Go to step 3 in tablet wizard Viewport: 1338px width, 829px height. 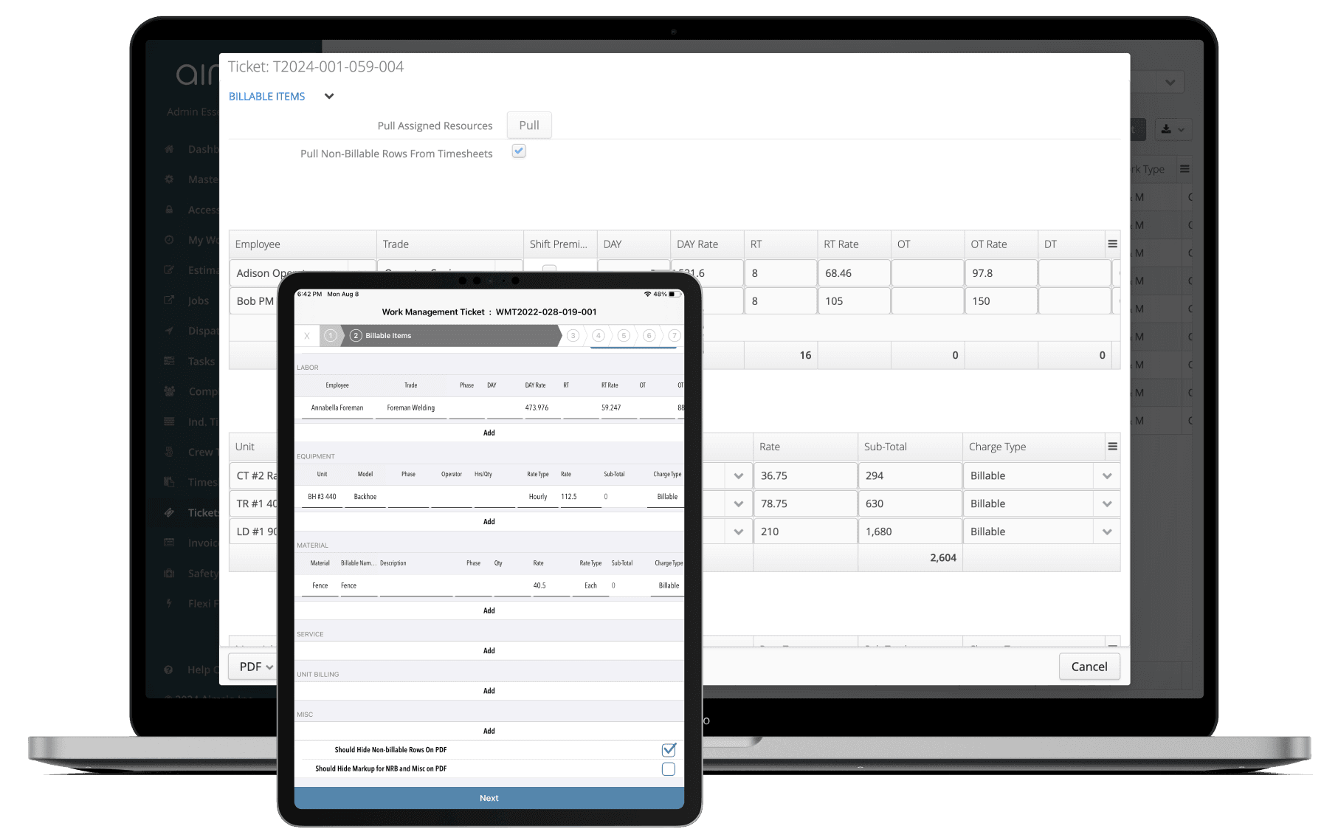pos(573,336)
